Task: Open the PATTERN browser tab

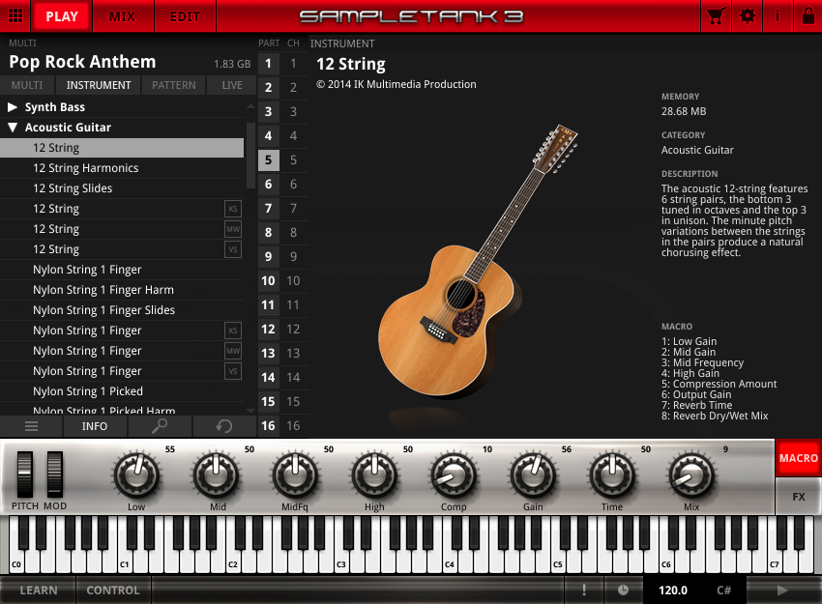Action: point(173,85)
